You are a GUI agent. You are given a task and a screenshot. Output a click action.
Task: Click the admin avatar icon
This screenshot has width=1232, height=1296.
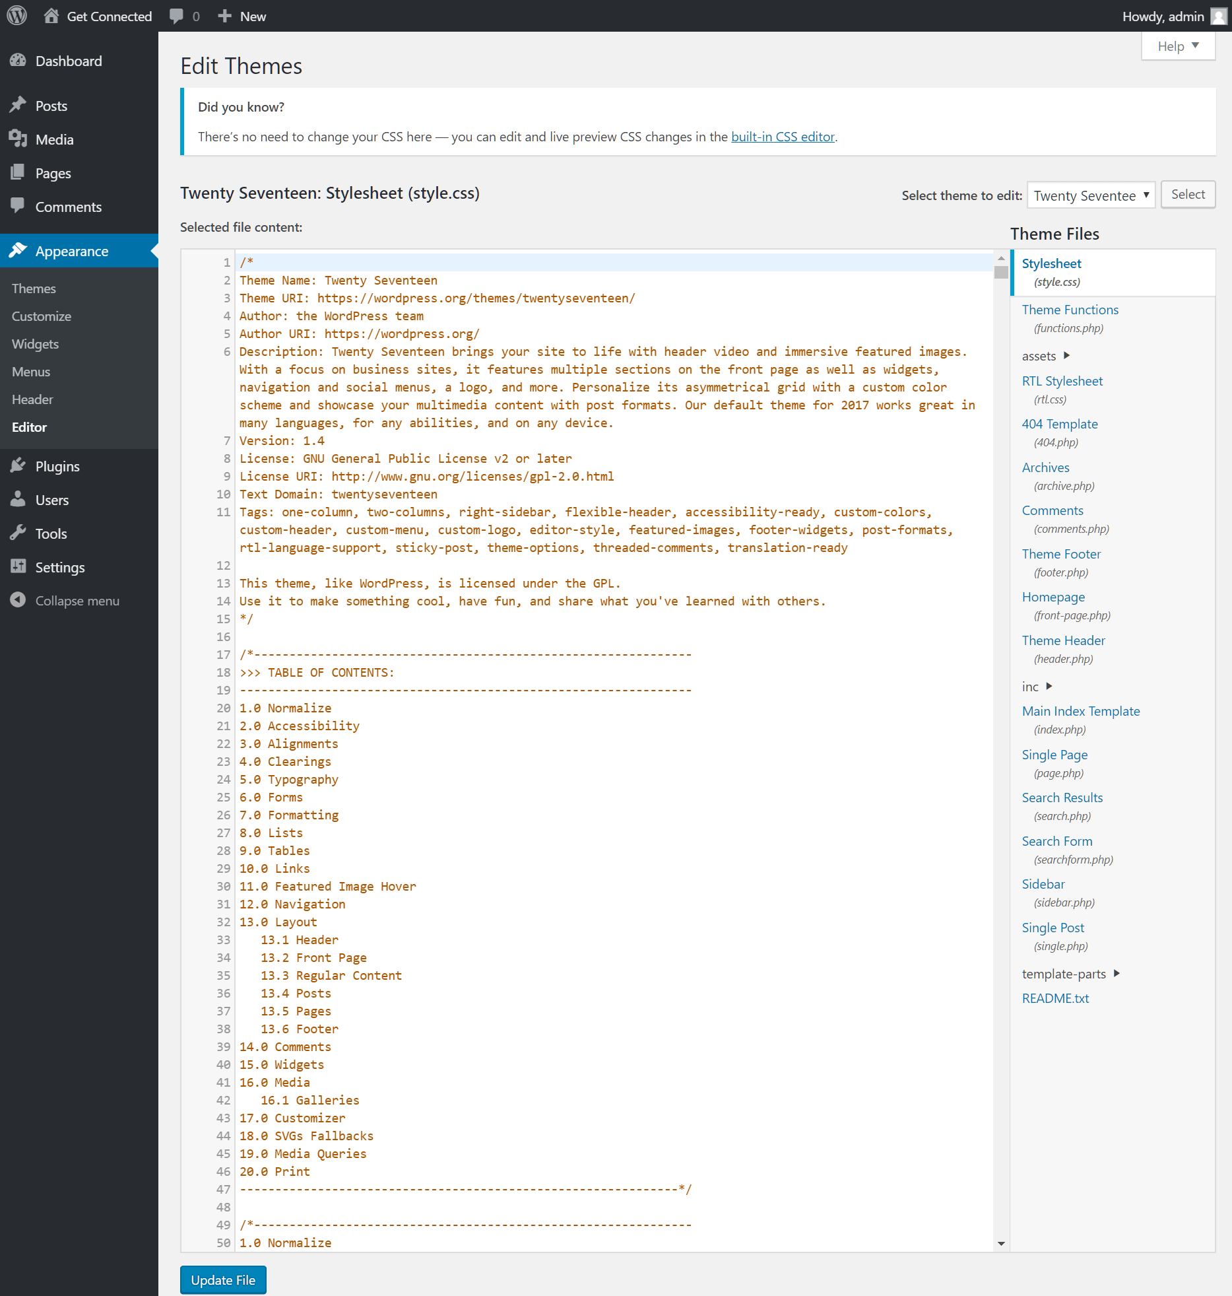coord(1219,16)
